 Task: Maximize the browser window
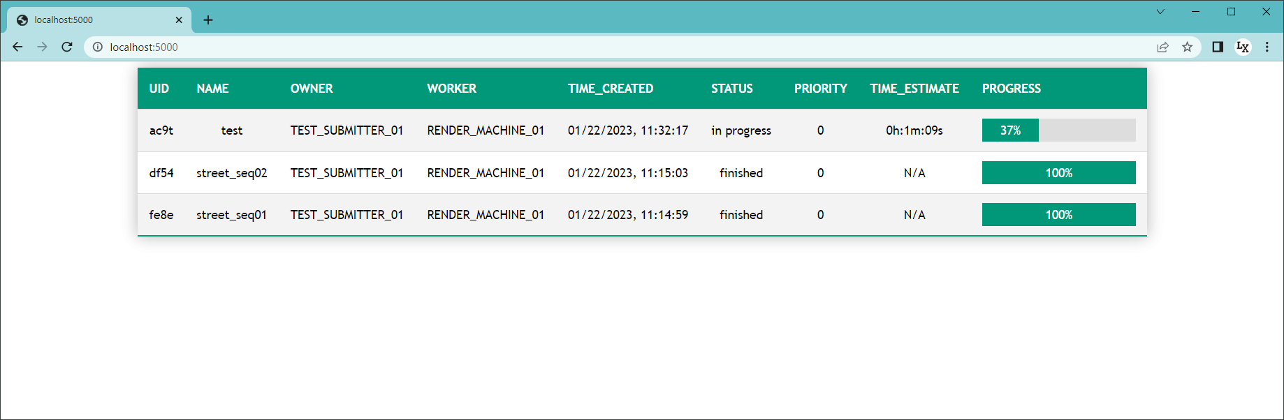click(1231, 11)
